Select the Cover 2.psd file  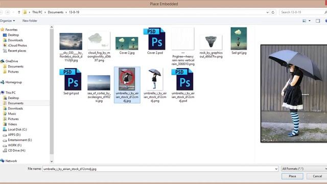155,41
